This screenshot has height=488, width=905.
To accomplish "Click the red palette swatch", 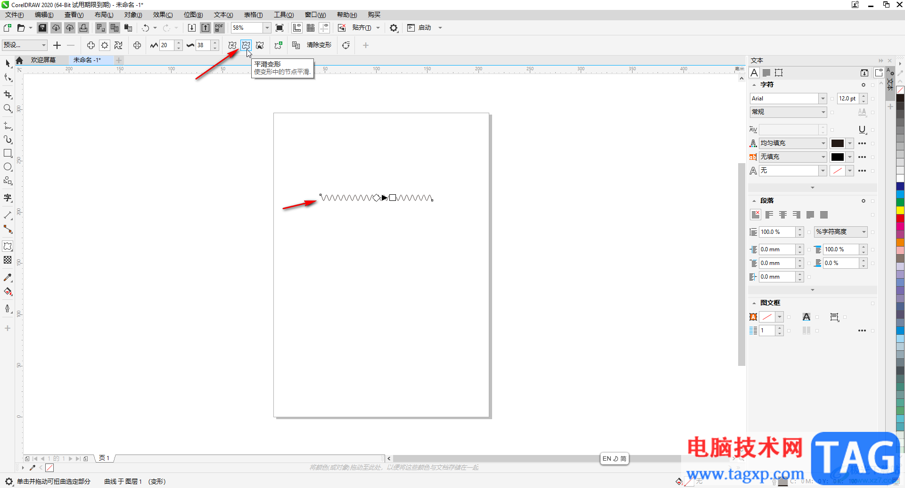I will 900,218.
